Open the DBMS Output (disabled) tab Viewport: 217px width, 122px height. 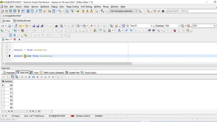tap(52, 73)
